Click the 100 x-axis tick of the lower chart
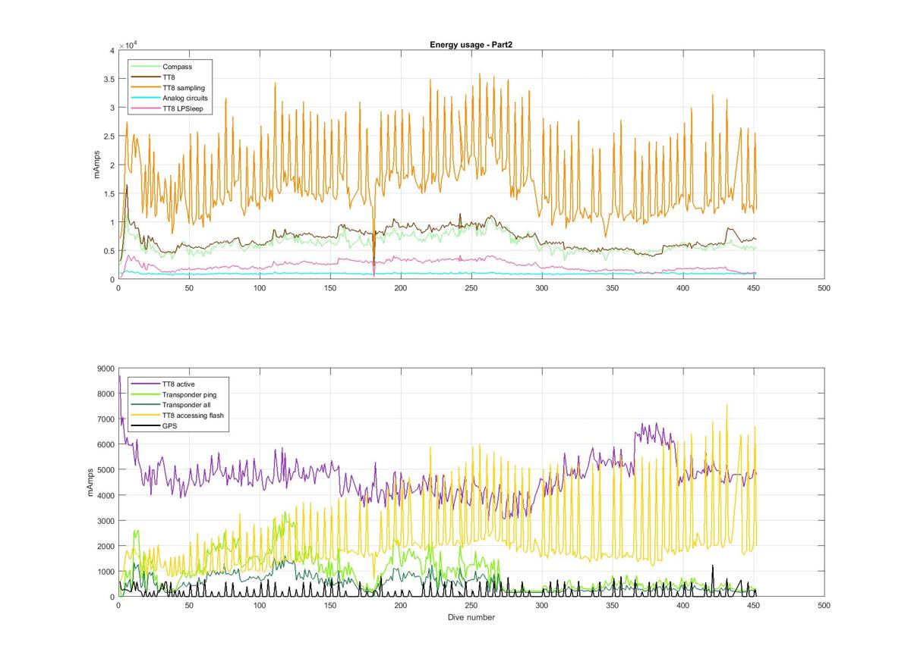This screenshot has height=671, width=911. [x=260, y=606]
